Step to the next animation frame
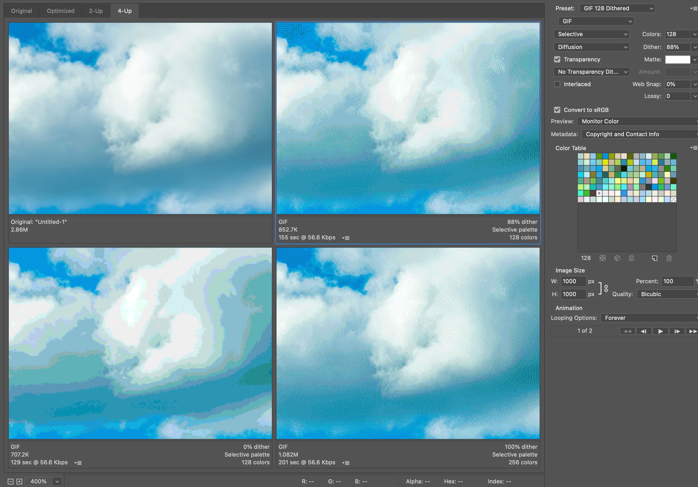 677,331
